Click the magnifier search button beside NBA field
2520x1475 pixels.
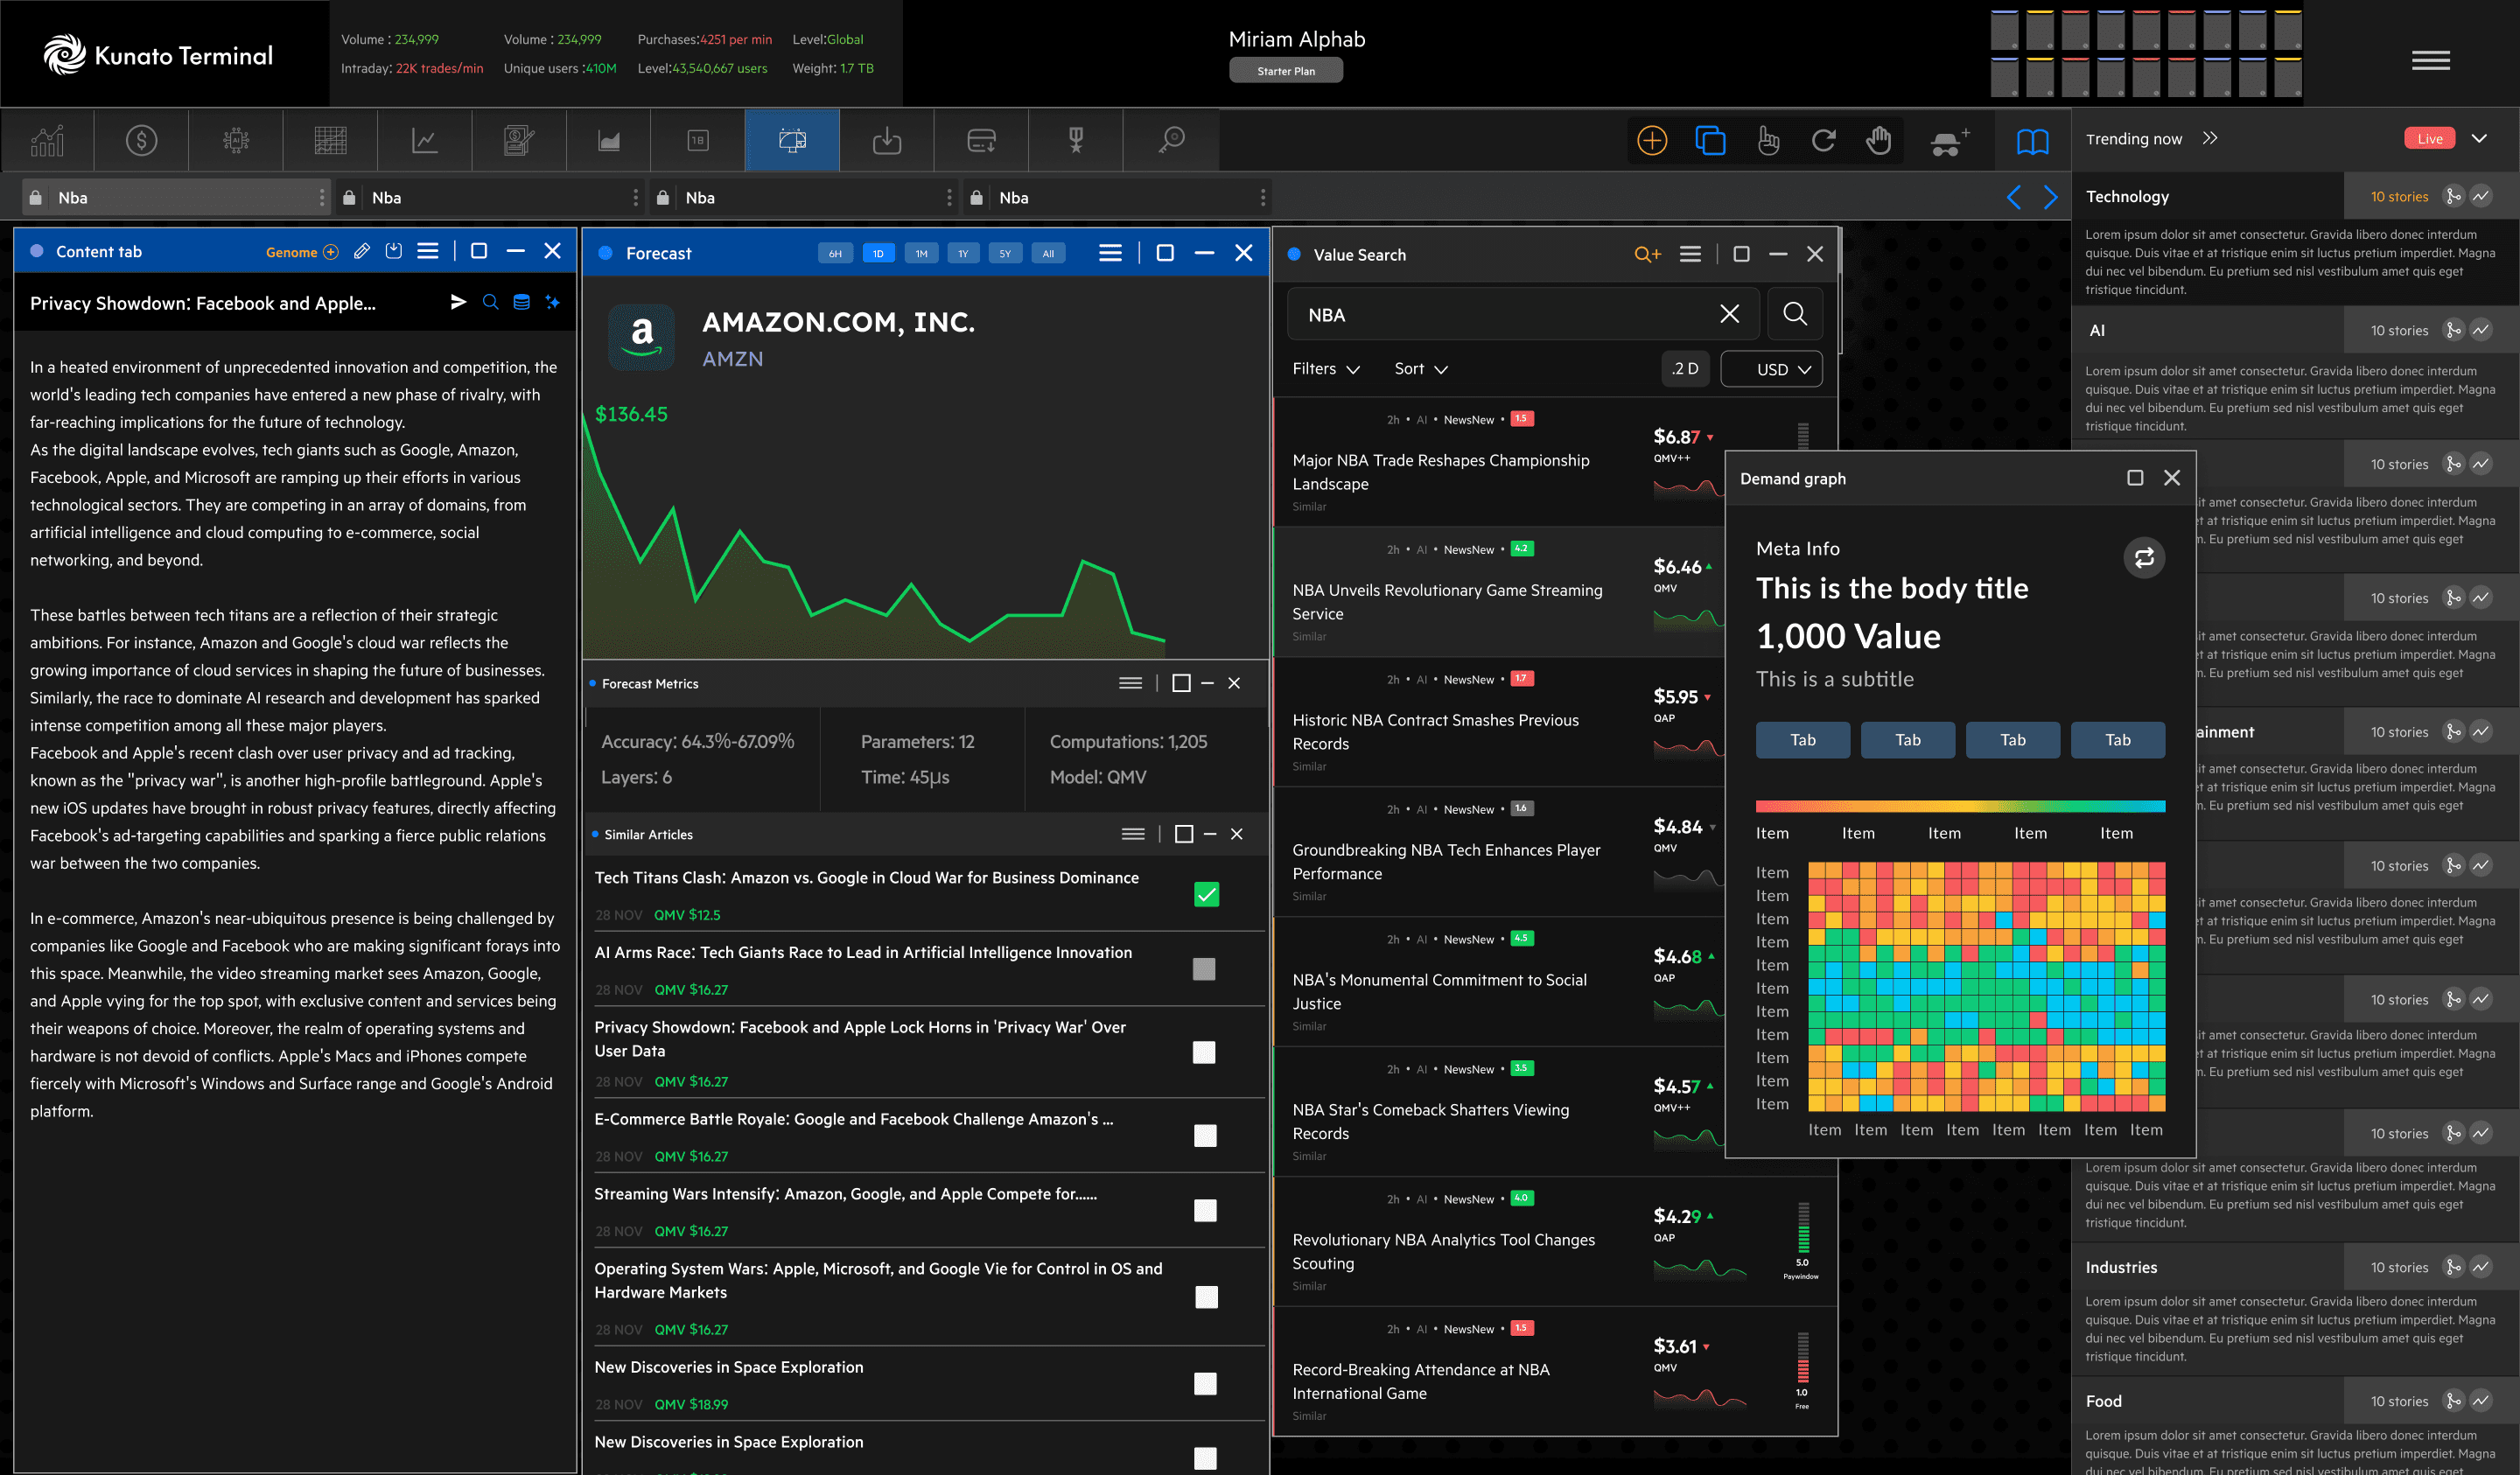[1795, 314]
